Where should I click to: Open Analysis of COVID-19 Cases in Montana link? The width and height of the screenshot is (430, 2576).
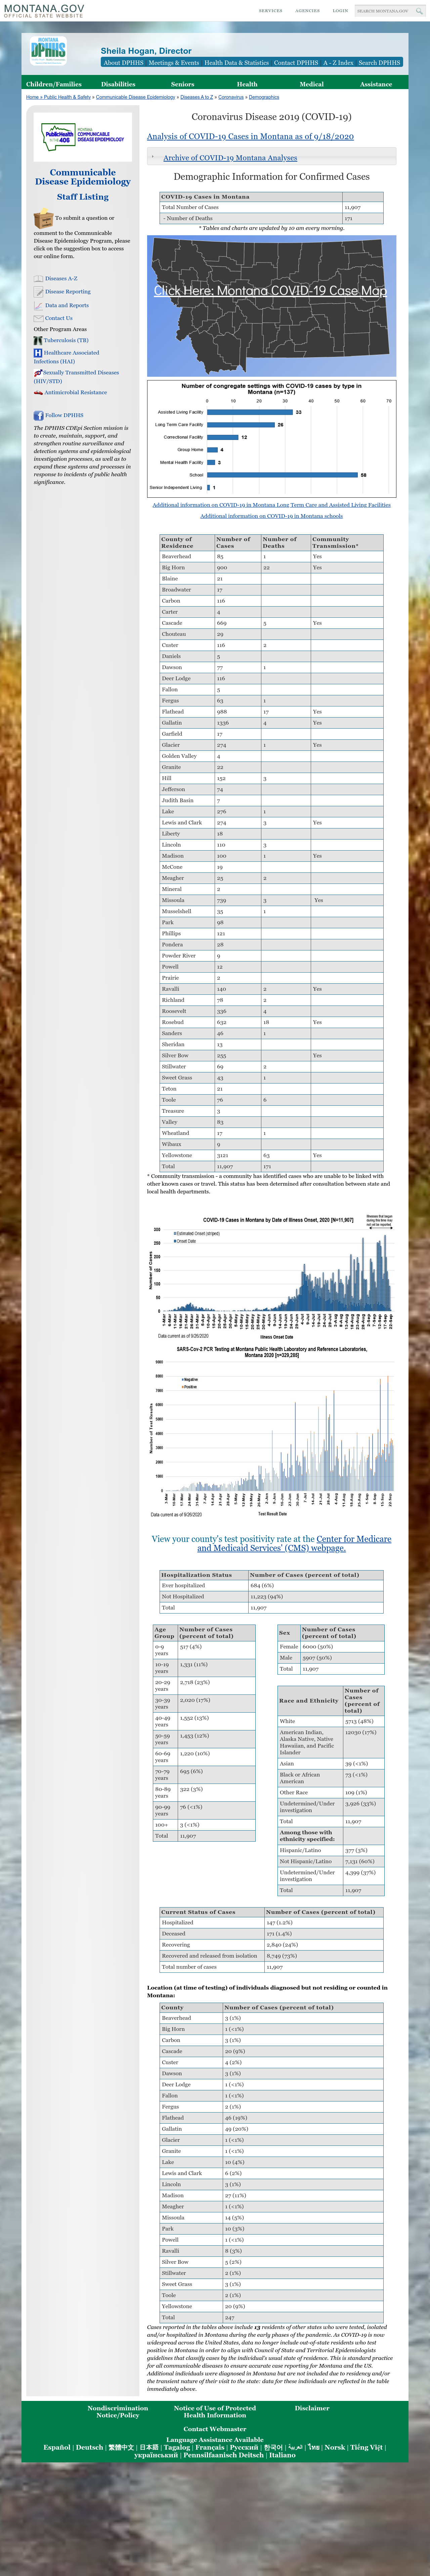[250, 136]
